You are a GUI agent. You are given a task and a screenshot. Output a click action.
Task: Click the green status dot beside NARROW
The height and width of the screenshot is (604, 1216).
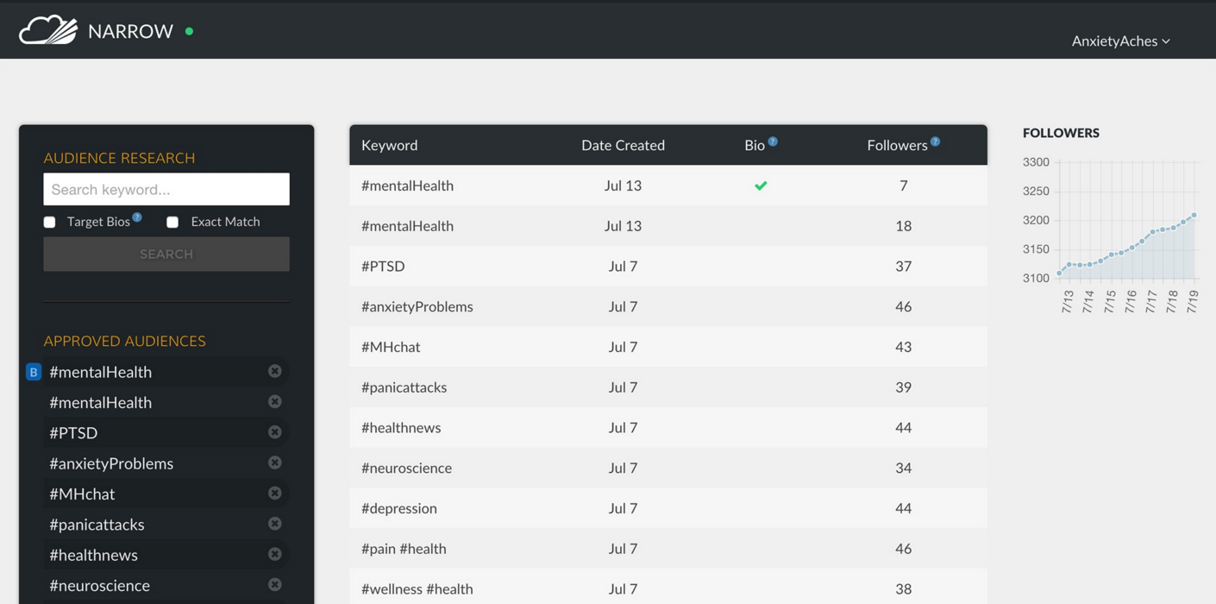click(x=190, y=31)
